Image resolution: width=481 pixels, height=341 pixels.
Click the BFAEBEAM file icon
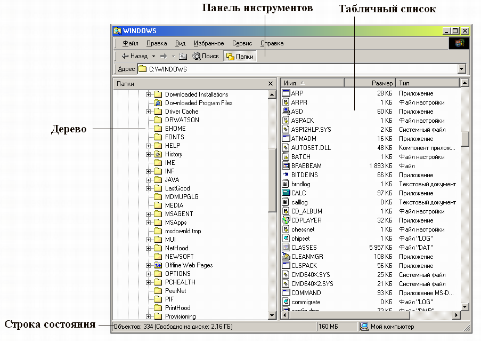286,166
